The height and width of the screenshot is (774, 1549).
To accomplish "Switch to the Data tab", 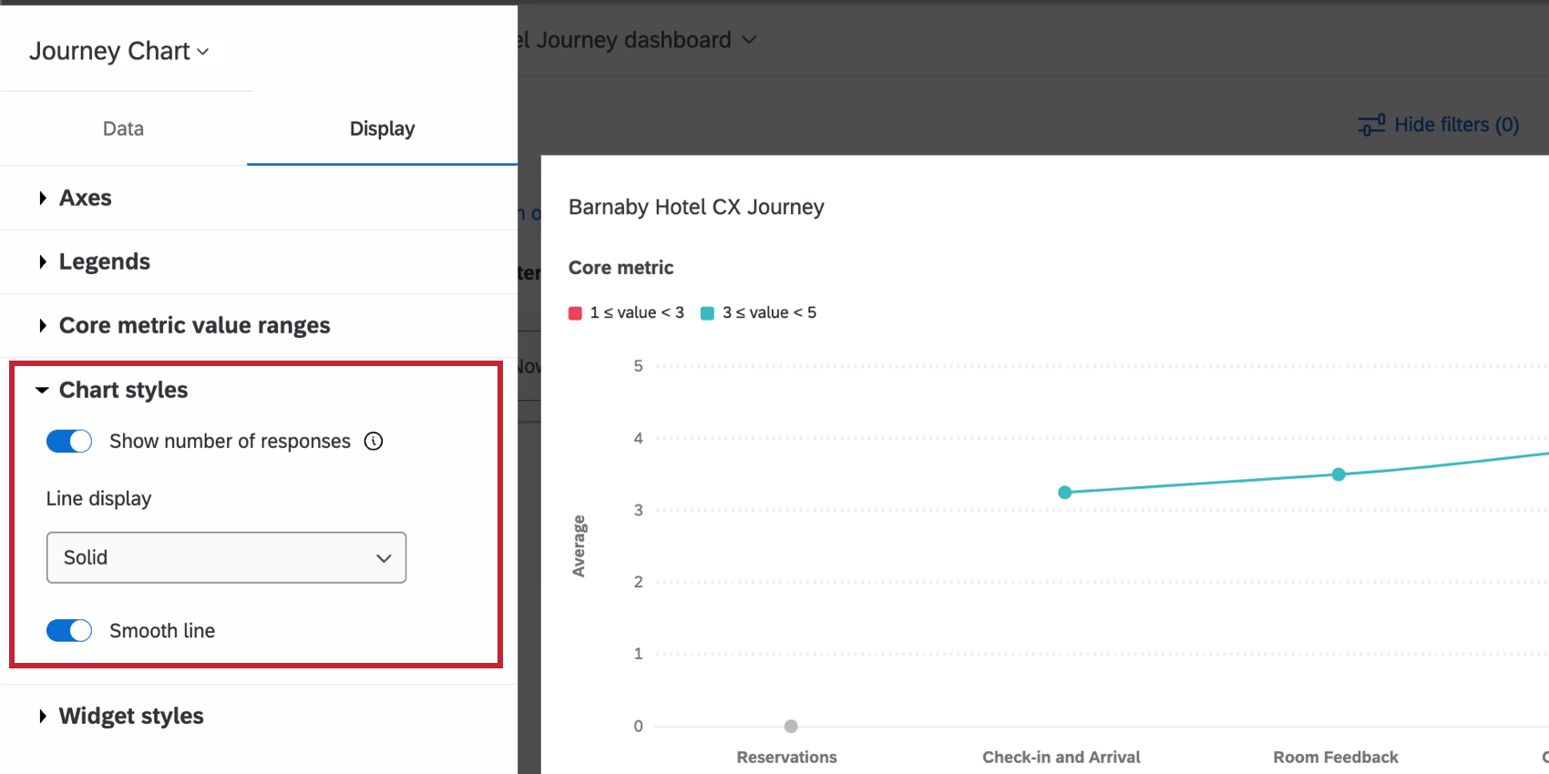I will pyautogui.click(x=123, y=128).
